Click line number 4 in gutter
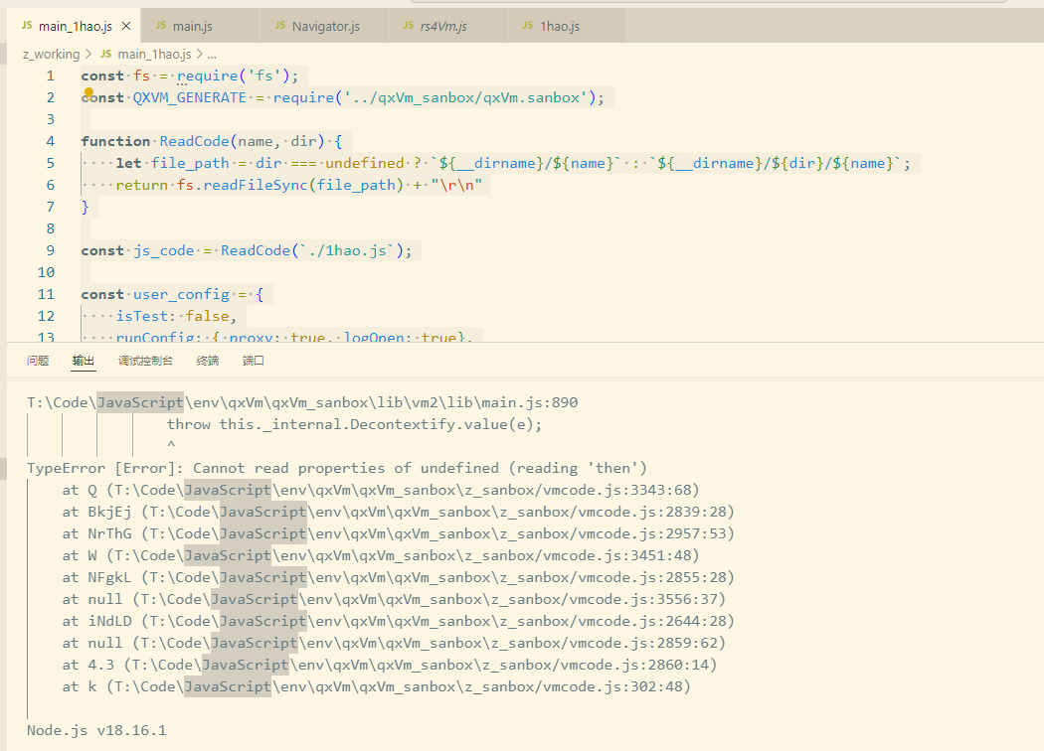1044x751 pixels. [50, 141]
